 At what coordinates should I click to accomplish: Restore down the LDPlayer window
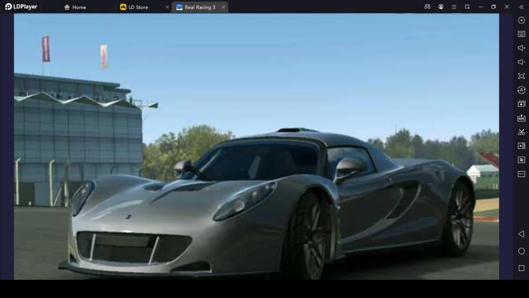point(493,7)
